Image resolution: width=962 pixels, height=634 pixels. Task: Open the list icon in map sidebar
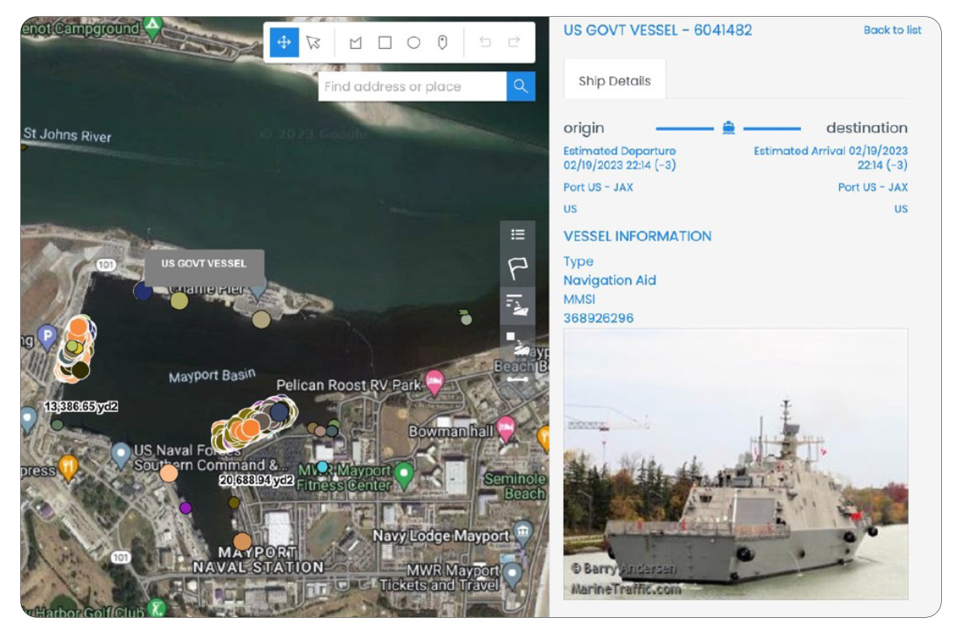point(518,234)
